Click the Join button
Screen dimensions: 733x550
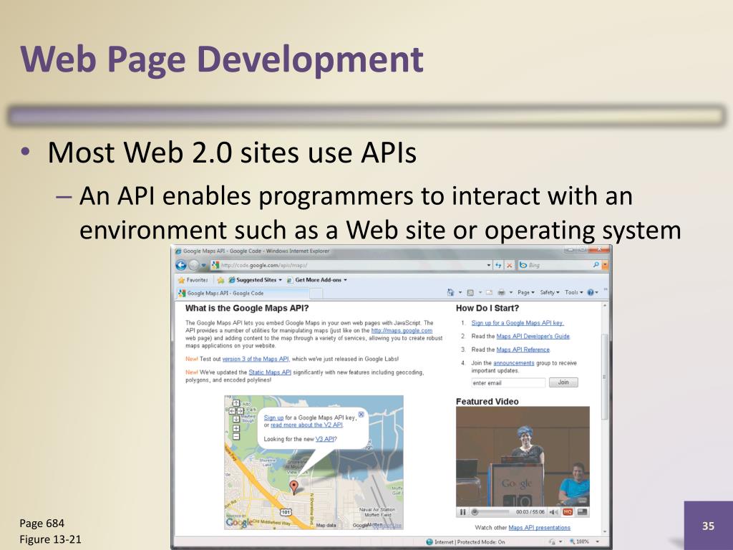pyautogui.click(x=563, y=382)
